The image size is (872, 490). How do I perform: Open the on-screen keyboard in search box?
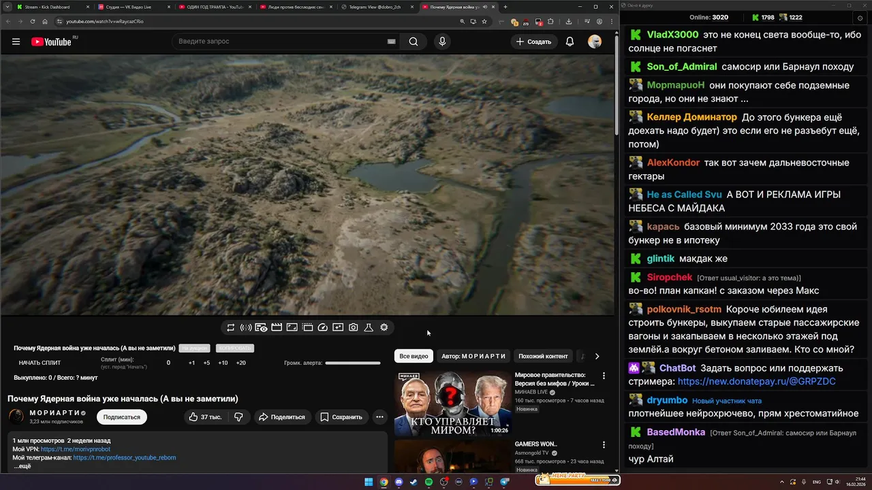[x=392, y=42]
